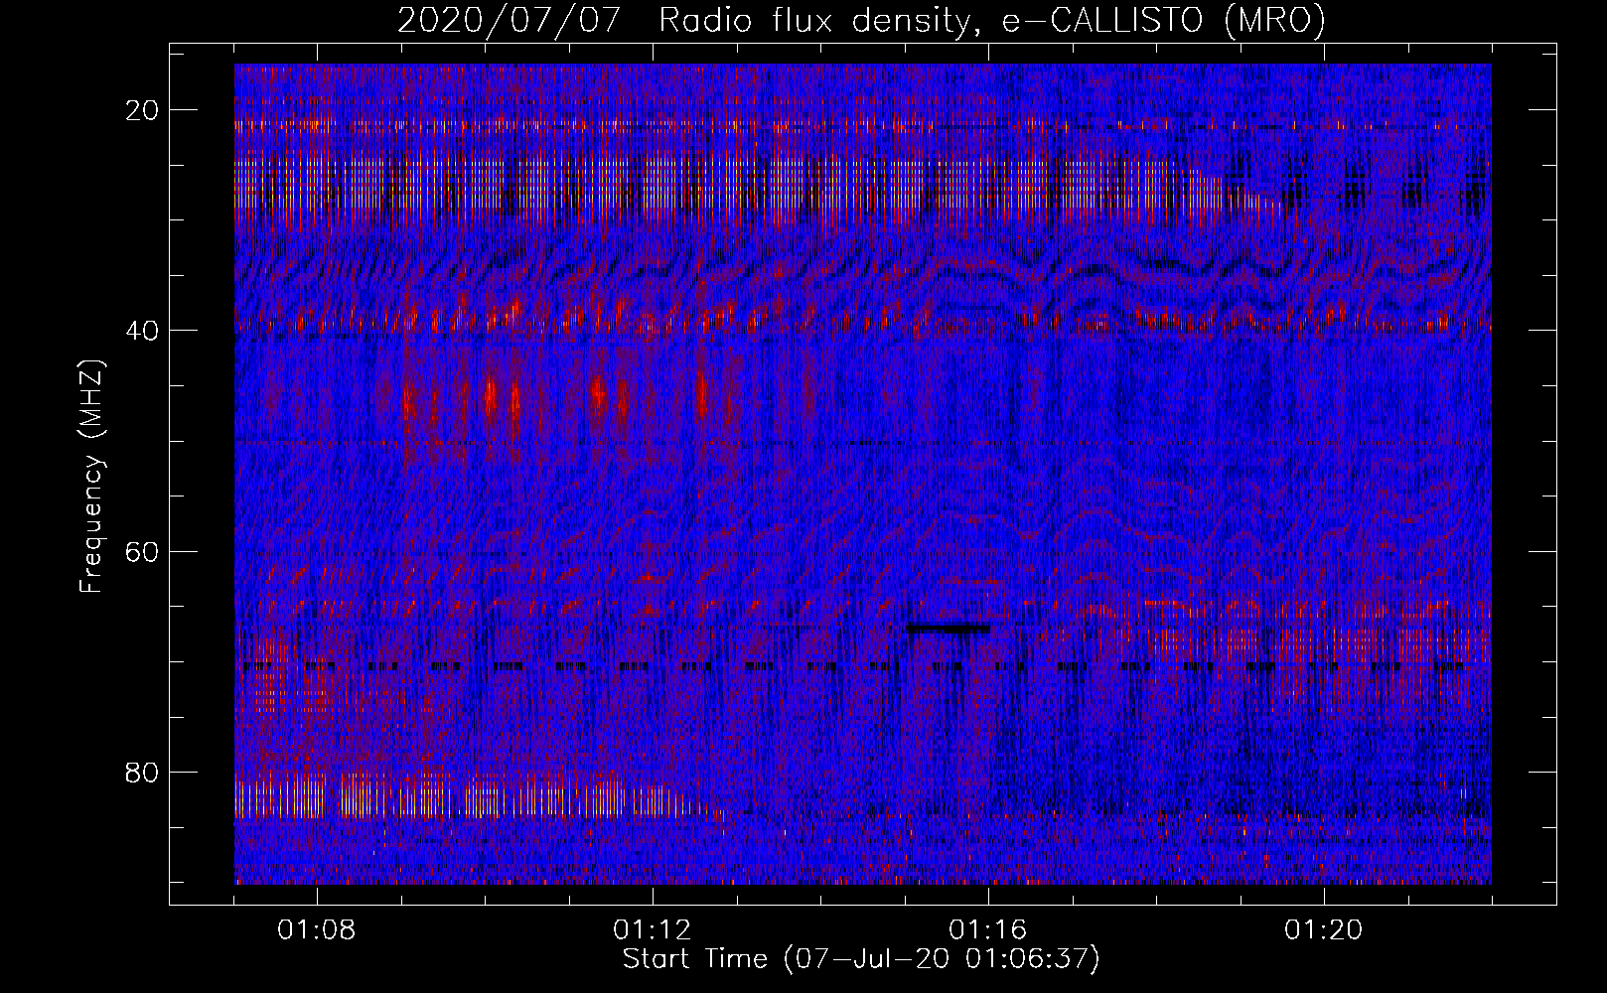Click the 01:08 time axis label
The height and width of the screenshot is (993, 1607).
[317, 930]
